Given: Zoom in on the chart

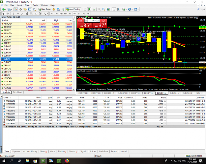Looking at the screenshot, I should tap(99, 9).
